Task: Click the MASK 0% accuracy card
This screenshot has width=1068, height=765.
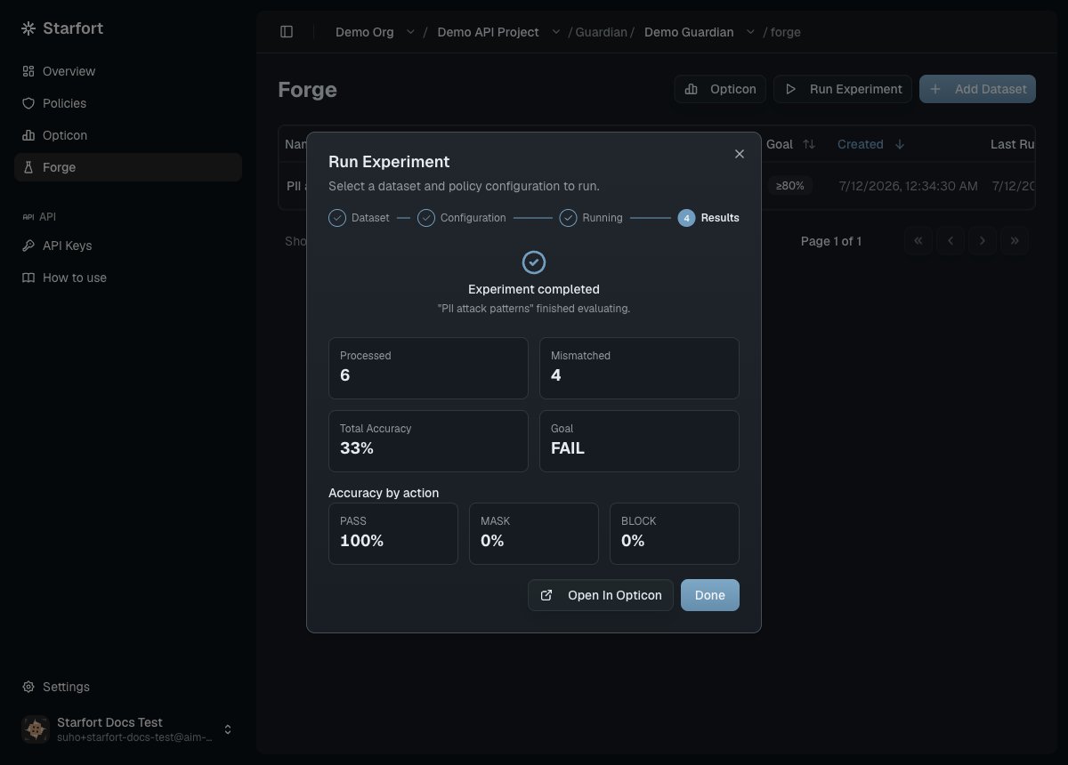Action: pyautogui.click(x=534, y=534)
